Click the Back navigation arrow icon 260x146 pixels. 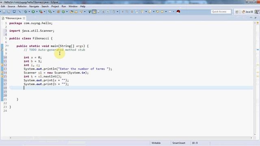point(162,12)
